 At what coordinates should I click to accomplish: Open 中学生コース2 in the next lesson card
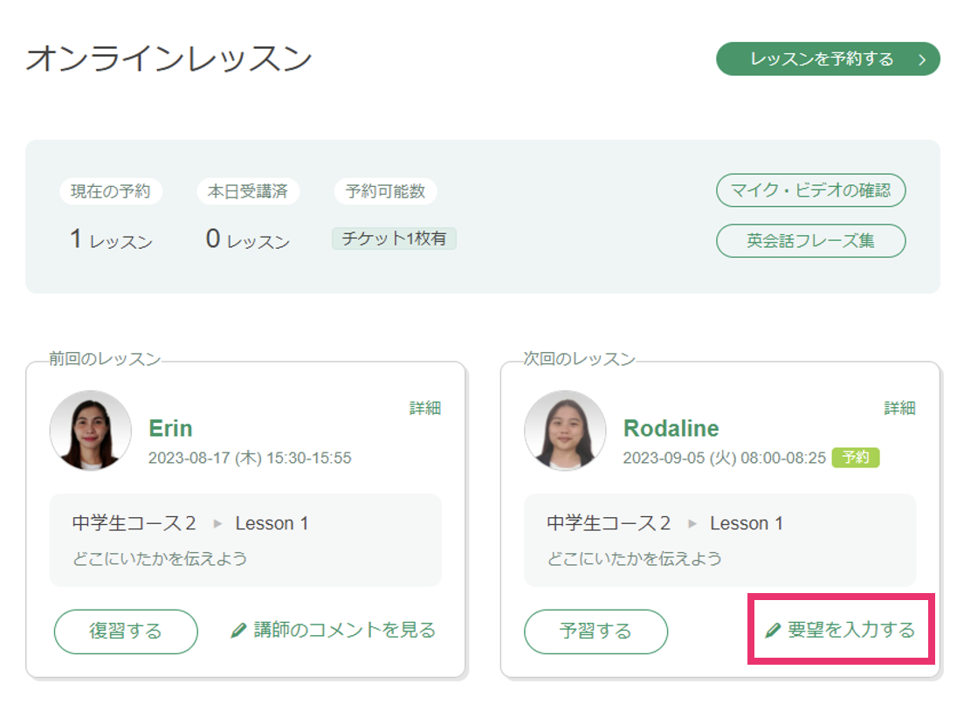pos(609,524)
